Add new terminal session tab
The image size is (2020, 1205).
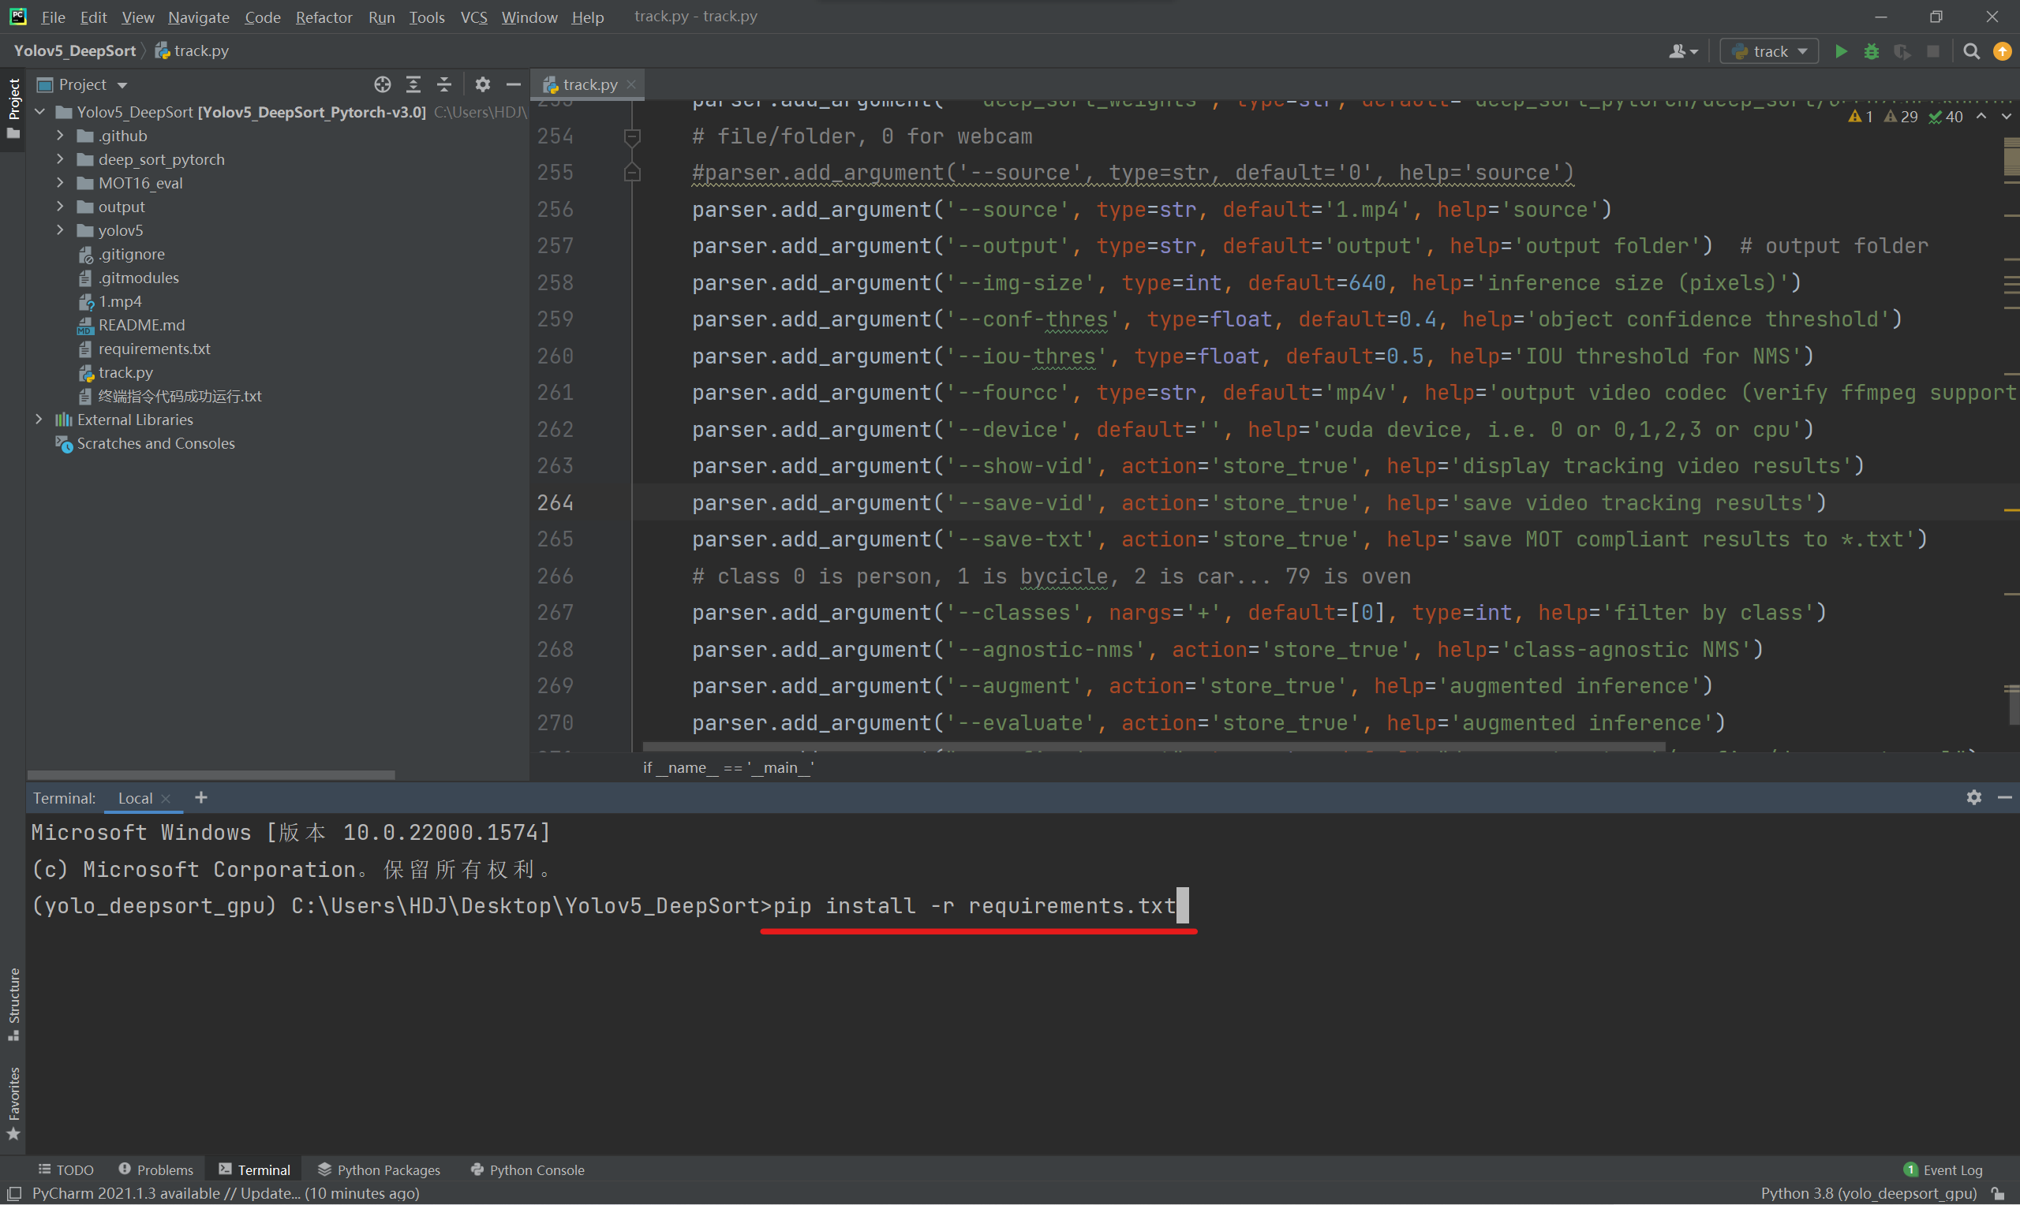(201, 798)
